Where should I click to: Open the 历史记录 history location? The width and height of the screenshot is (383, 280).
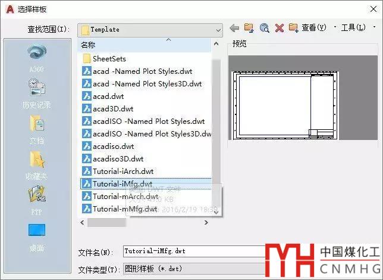click(36, 94)
